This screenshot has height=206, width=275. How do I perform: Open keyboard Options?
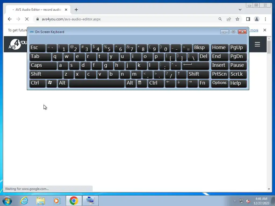point(220,83)
